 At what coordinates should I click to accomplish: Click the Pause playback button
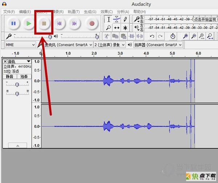(13, 23)
